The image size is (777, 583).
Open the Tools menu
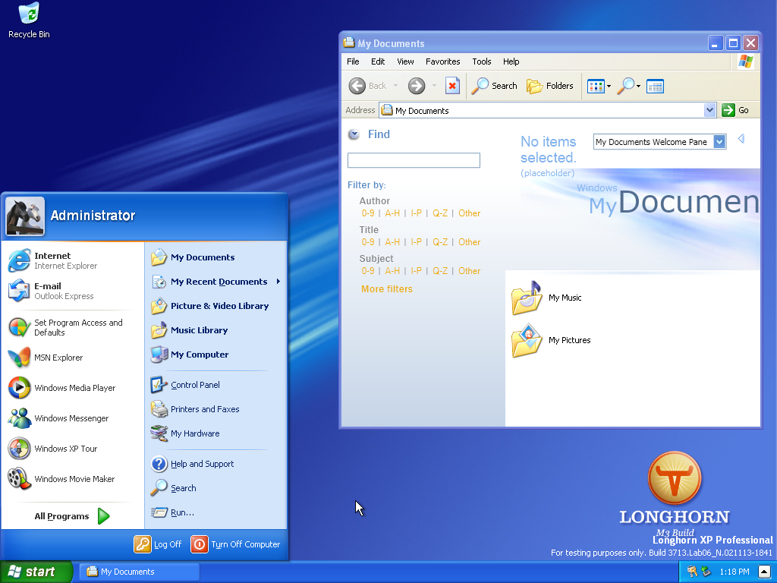click(x=481, y=61)
